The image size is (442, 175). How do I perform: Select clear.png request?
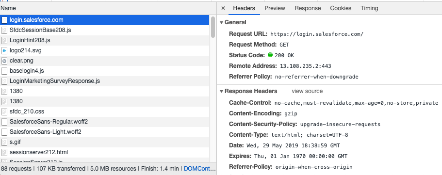click(x=105, y=61)
